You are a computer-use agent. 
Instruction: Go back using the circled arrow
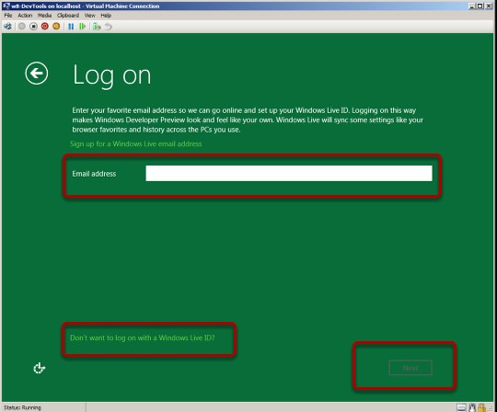point(37,74)
